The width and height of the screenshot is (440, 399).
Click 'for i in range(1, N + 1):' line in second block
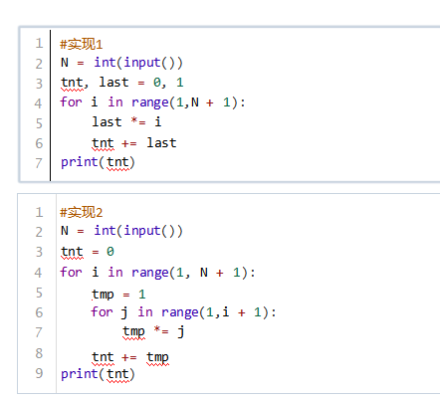tap(157, 273)
